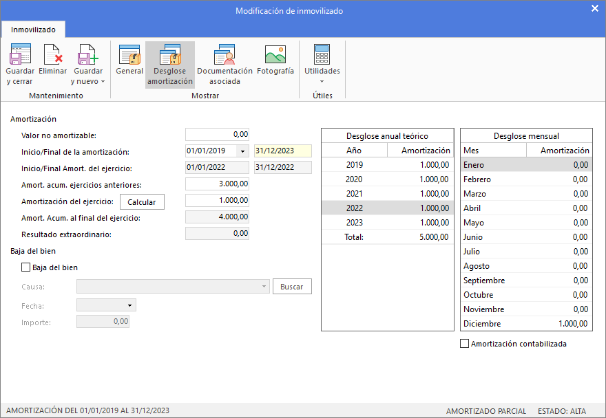Click Amort. Acum. al final field

(217, 217)
